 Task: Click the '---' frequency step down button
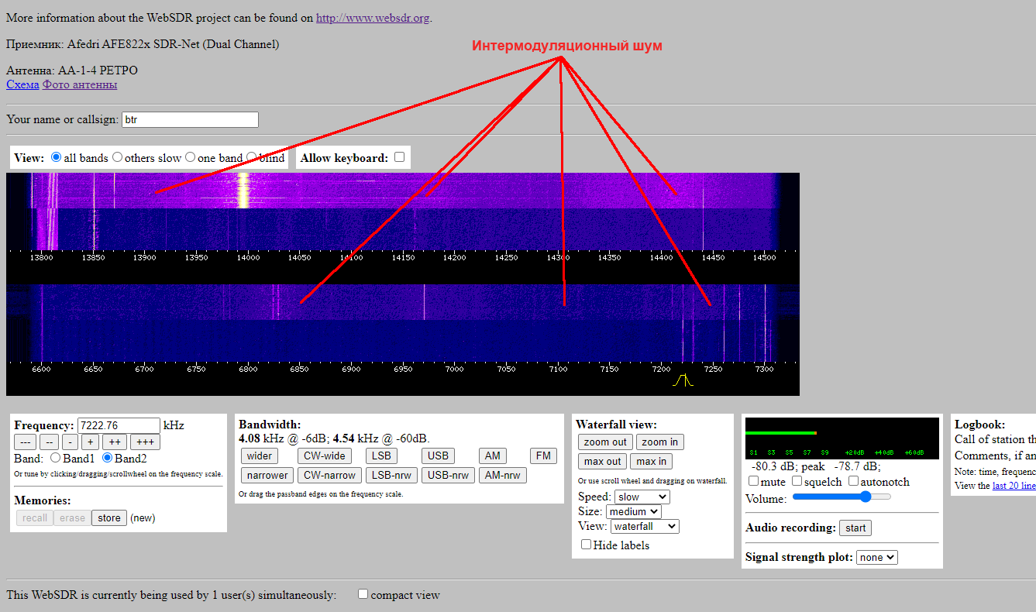(x=26, y=442)
